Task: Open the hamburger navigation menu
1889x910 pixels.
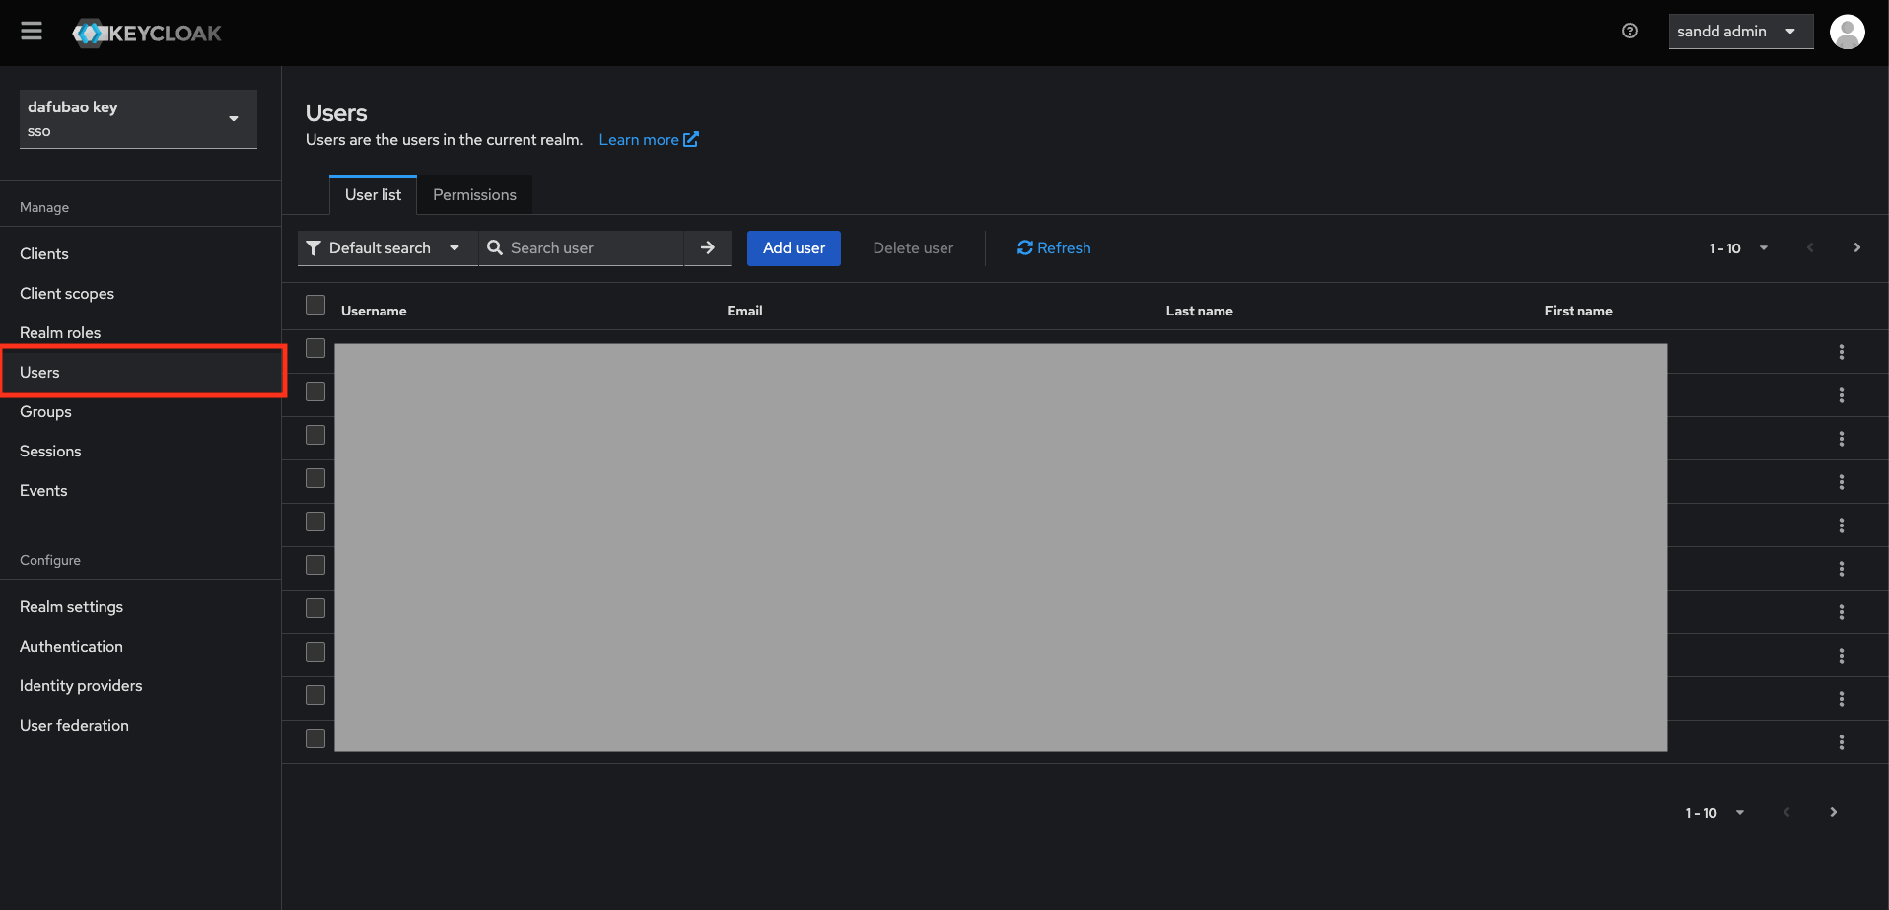Action: 32,32
